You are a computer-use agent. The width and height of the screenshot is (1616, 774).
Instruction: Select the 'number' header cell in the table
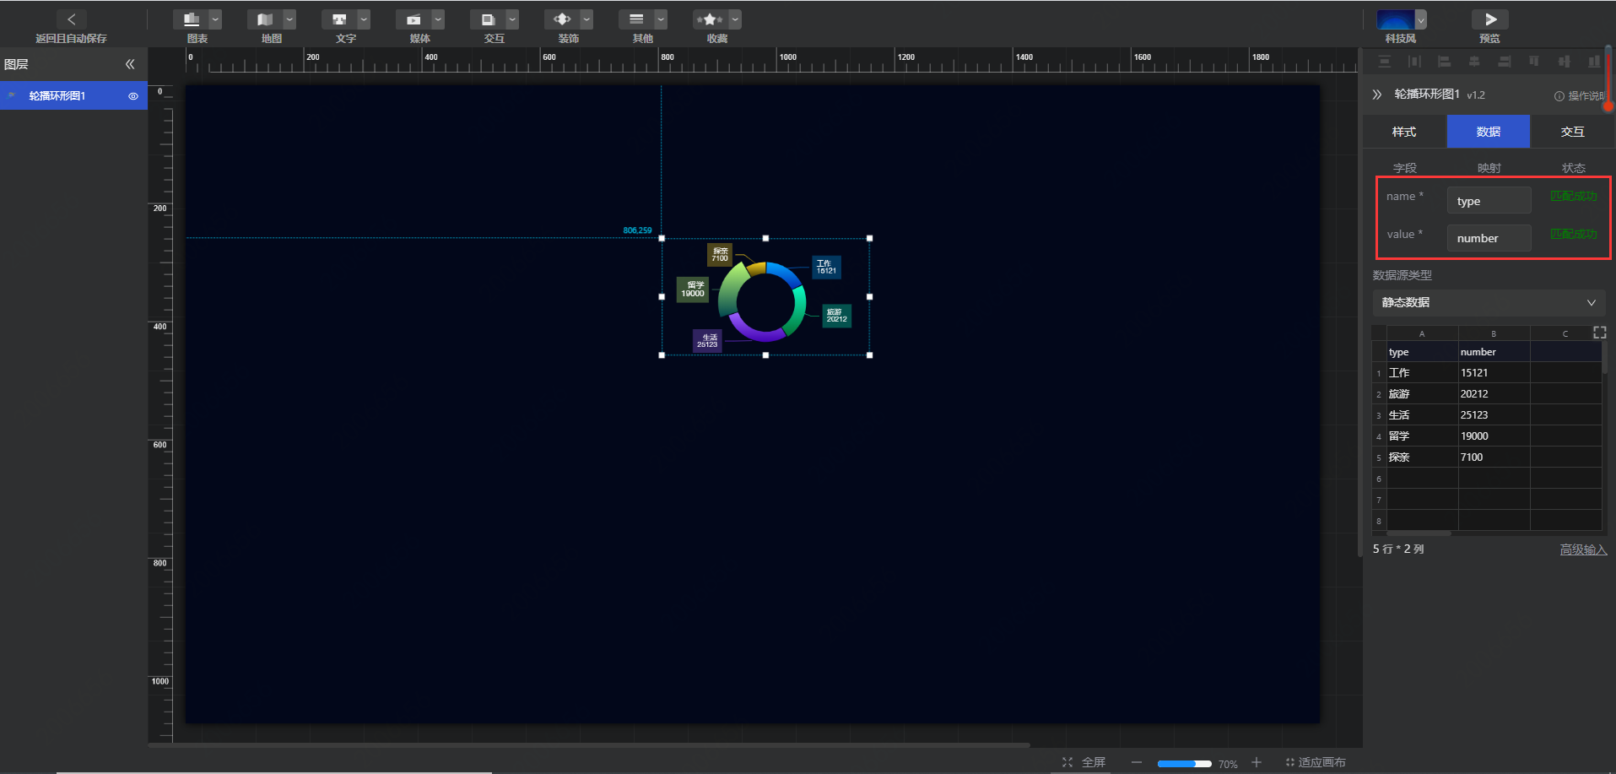[1494, 352]
